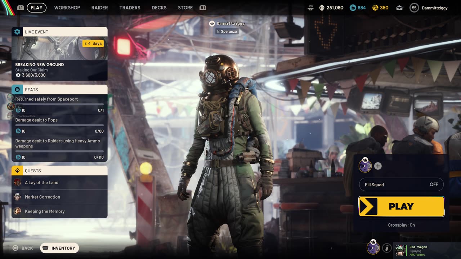Image resolution: width=461 pixels, height=259 pixels.
Task: Go back with the BACK button
Action: click(x=23, y=248)
